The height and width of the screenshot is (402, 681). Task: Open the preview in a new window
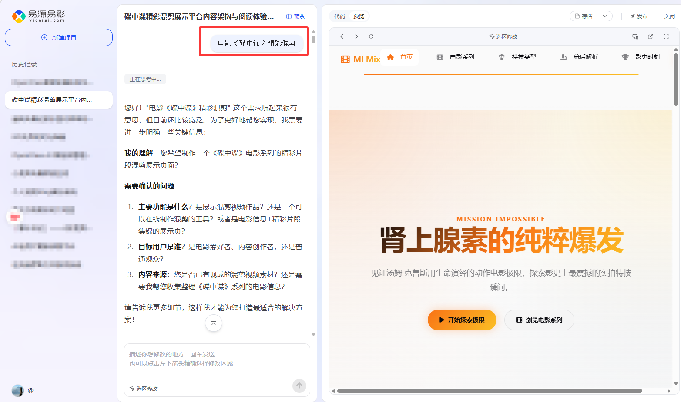650,36
